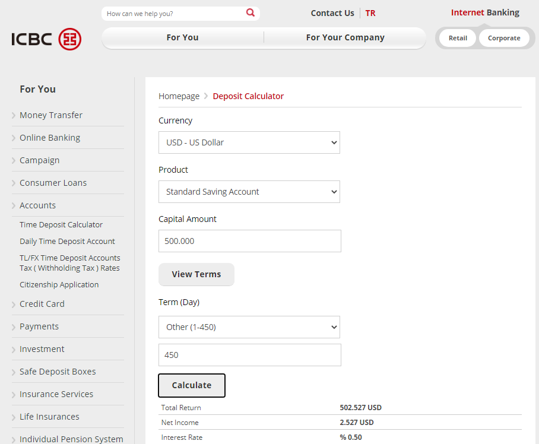Open the For You tab
Screen dimensions: 539x444
click(x=182, y=37)
